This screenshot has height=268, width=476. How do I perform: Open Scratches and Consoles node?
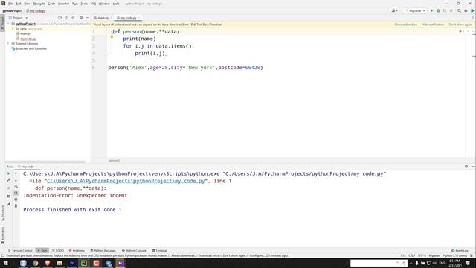[31, 48]
